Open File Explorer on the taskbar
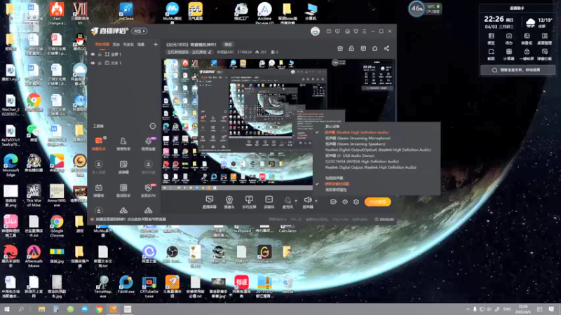561x315 pixels. [41, 309]
